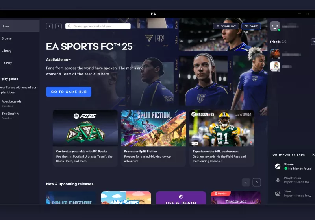Click the user profile avatar icon
This screenshot has height=220, width=315.
275,26
